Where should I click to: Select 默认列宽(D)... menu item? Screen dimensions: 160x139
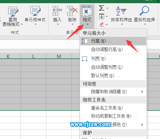113,76
